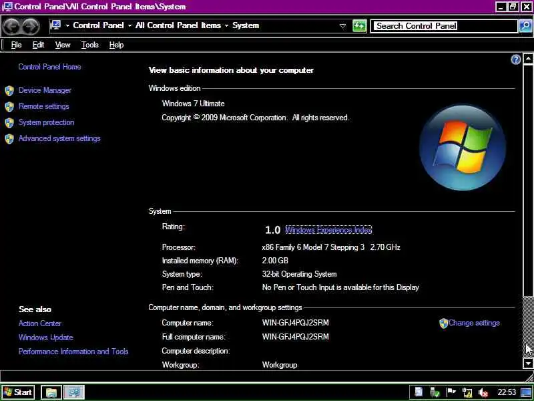Open the Remote settings link
The image size is (534, 401).
pyautogui.click(x=43, y=106)
